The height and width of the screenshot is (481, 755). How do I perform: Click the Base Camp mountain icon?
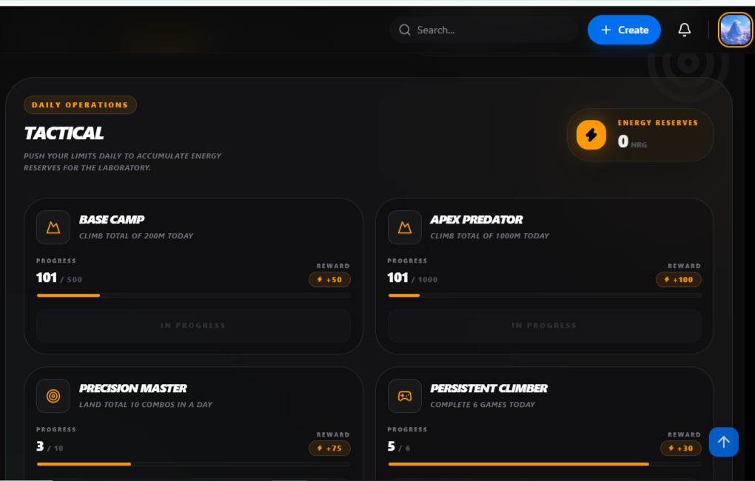tap(53, 227)
